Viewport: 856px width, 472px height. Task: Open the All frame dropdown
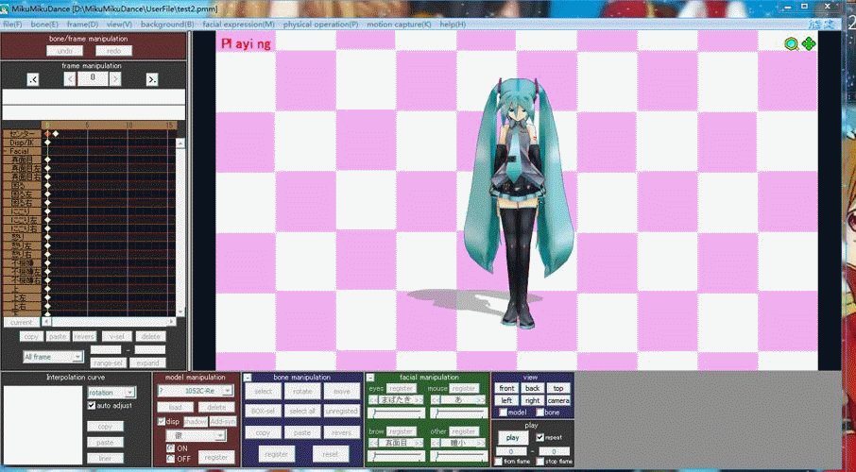coord(53,357)
